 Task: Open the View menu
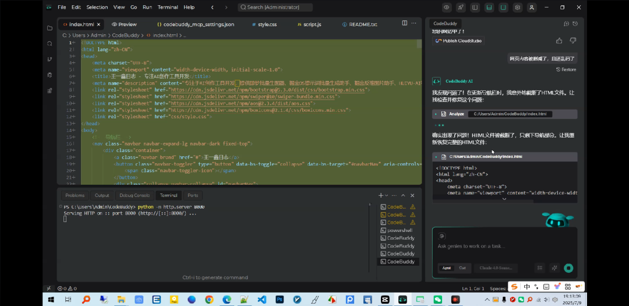(x=119, y=7)
